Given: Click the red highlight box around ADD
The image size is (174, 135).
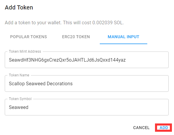Looking at the screenshot, I should [x=163, y=128].
